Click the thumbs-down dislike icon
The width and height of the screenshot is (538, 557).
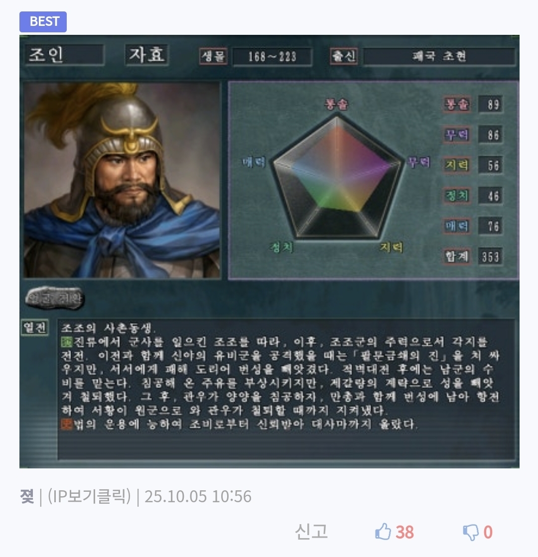[471, 533]
